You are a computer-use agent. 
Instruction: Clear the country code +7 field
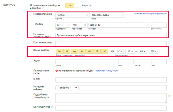[68, 25]
